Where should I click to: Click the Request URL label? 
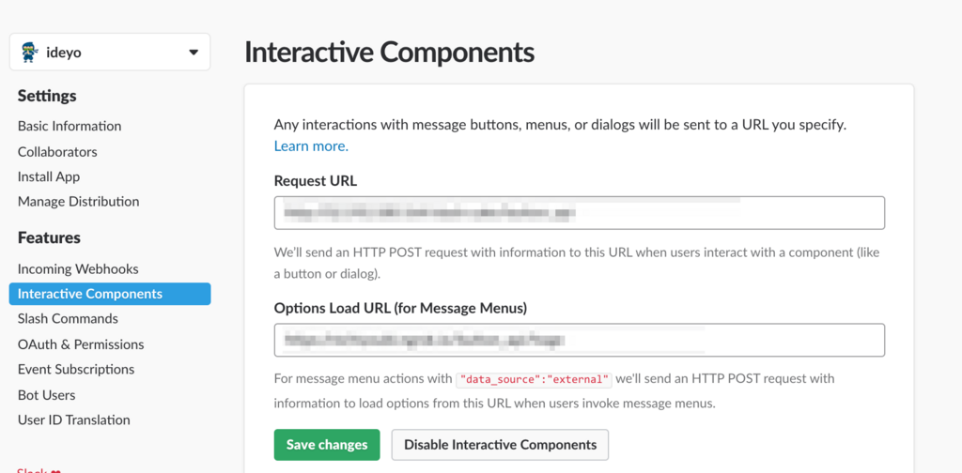pyautogui.click(x=316, y=181)
